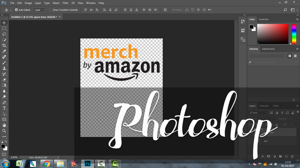Expand the status bar info arrow
The image size is (300, 168).
point(58,157)
